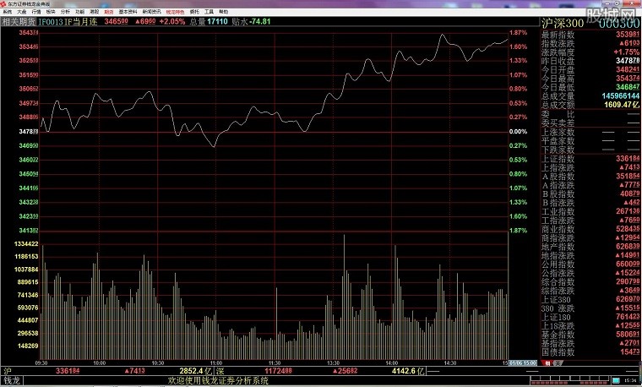Open the 大盘 menu

click(22, 12)
